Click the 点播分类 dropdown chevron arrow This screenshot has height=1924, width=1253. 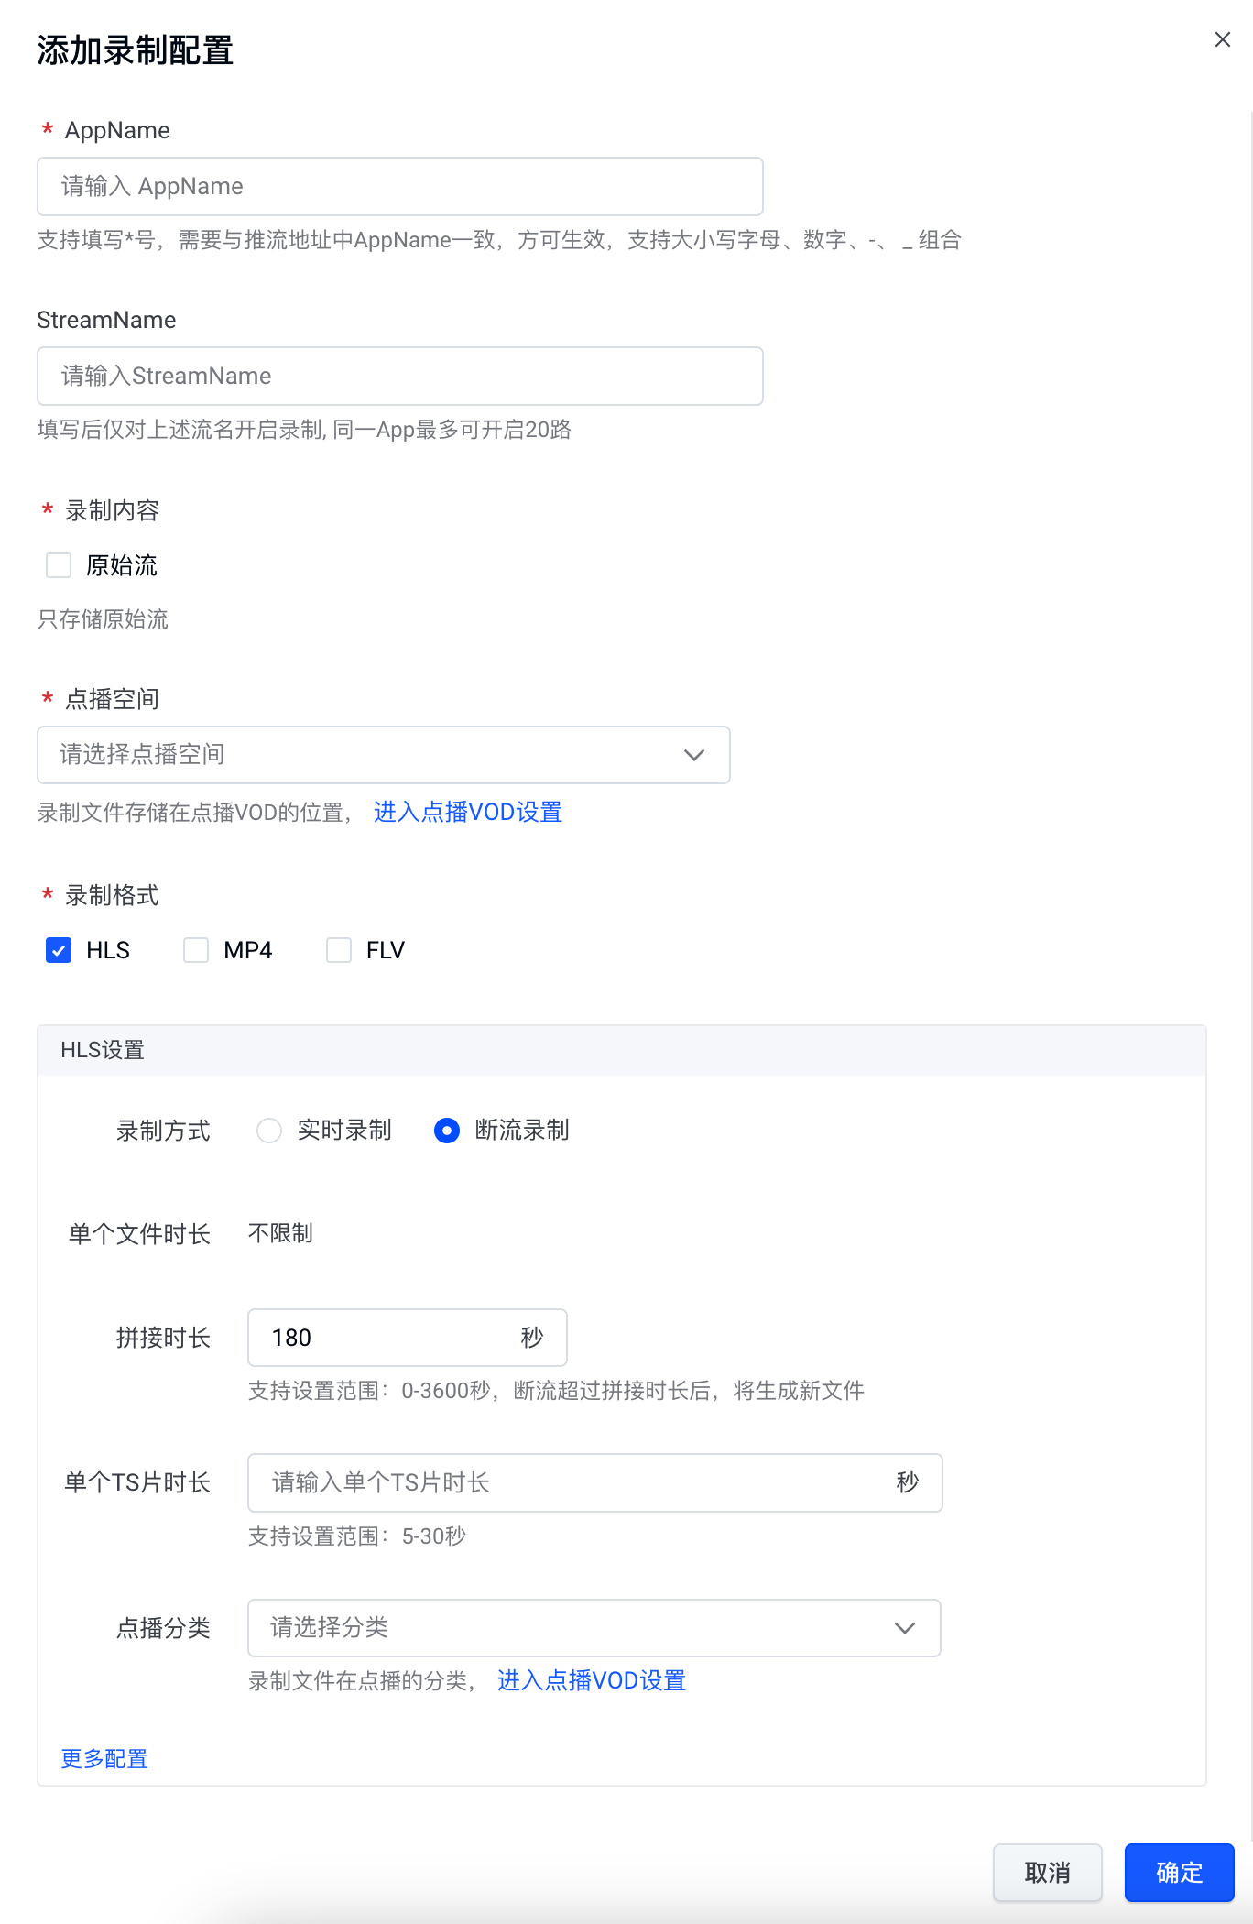pyautogui.click(x=905, y=1628)
